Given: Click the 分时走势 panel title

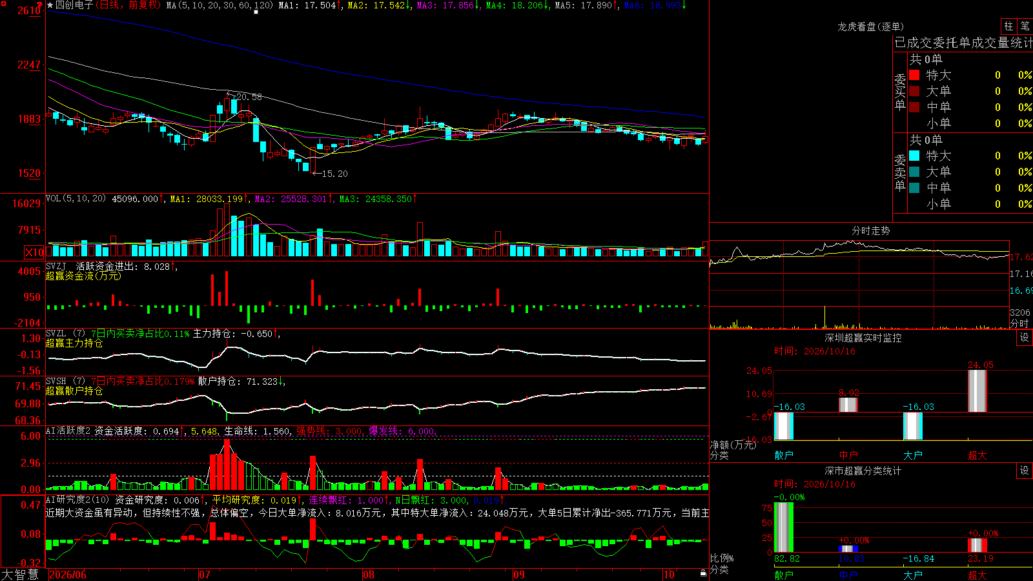Looking at the screenshot, I should [x=871, y=230].
